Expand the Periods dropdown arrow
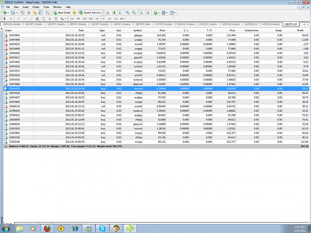 click(x=167, y=13)
